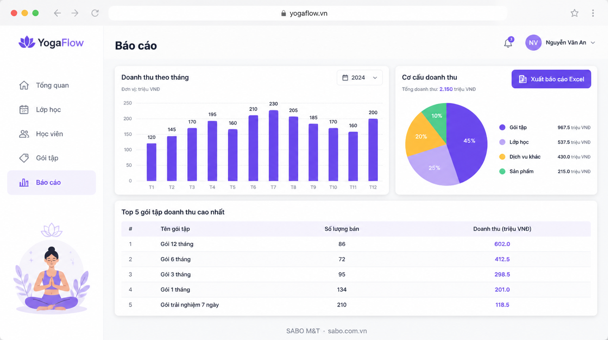Click the 45% pie chart slice
The height and width of the screenshot is (340, 608).
pyautogui.click(x=469, y=141)
